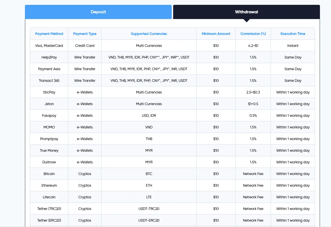
Task: Click 1.5% commission in the Duitnow row
Action: (253, 162)
